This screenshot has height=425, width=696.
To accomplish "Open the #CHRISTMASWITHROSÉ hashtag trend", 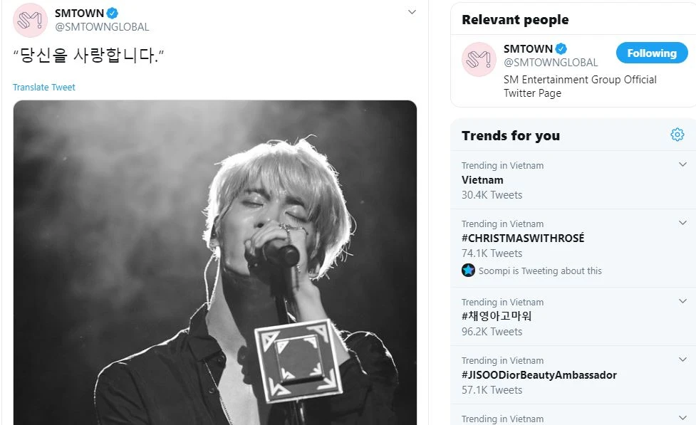I will tap(522, 238).
